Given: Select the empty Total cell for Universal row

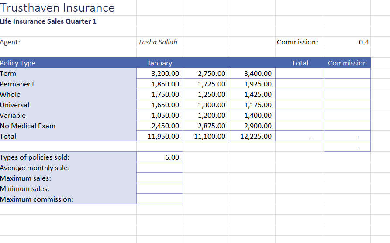Looking at the screenshot, I should [x=300, y=105].
